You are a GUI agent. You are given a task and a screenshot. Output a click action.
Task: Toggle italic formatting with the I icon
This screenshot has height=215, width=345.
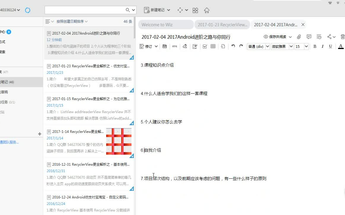pyautogui.click(x=323, y=46)
